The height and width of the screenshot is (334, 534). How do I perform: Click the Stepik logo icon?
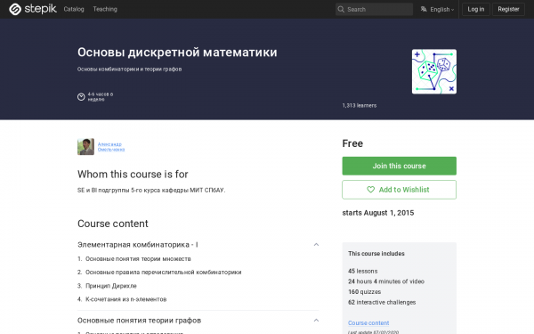click(15, 9)
